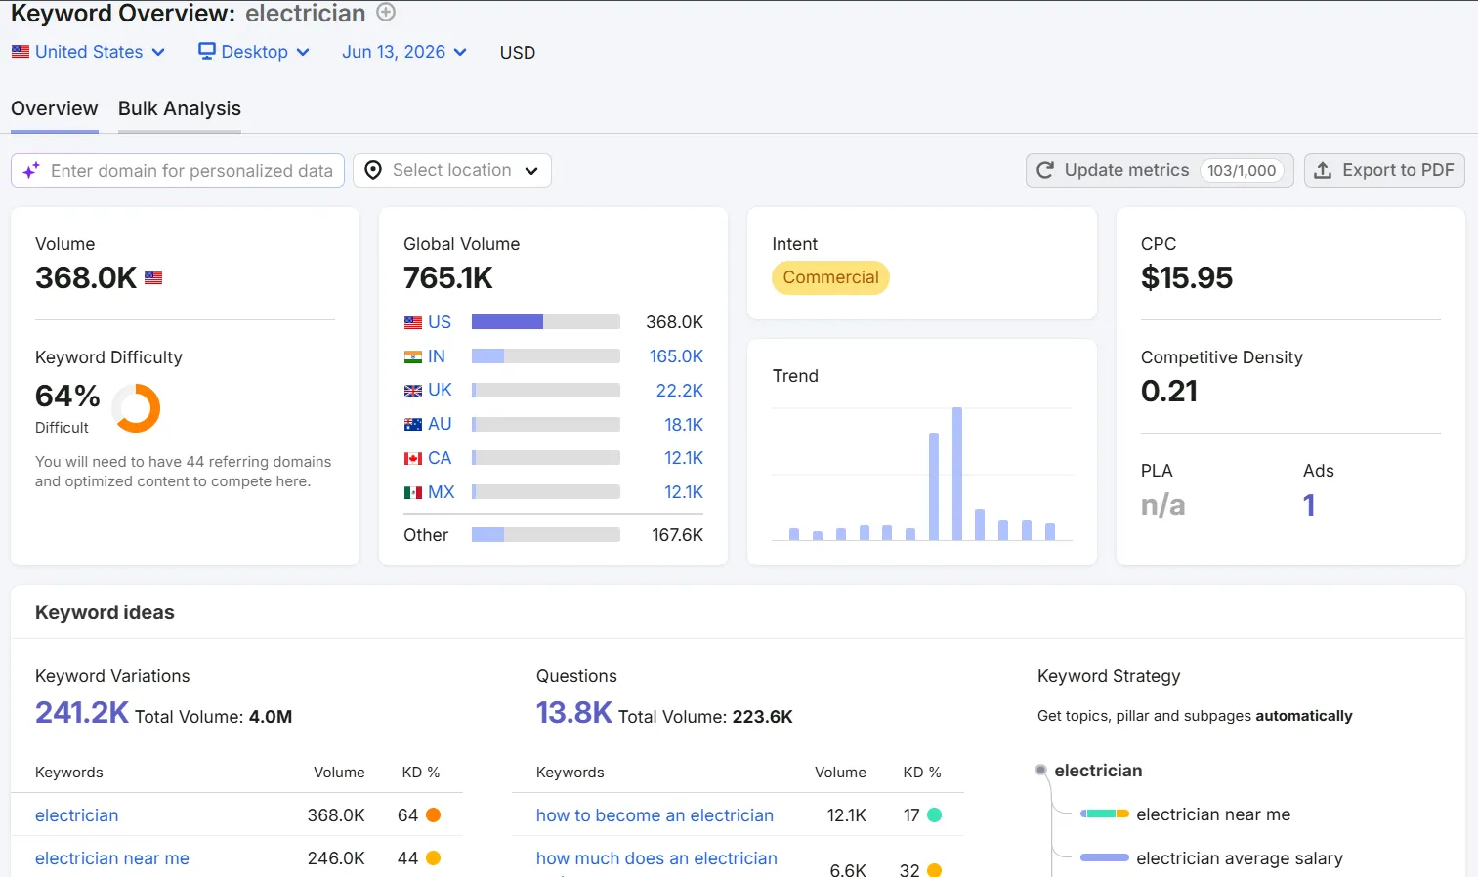Click the Ads value 1
The height and width of the screenshot is (877, 1478).
tap(1309, 505)
